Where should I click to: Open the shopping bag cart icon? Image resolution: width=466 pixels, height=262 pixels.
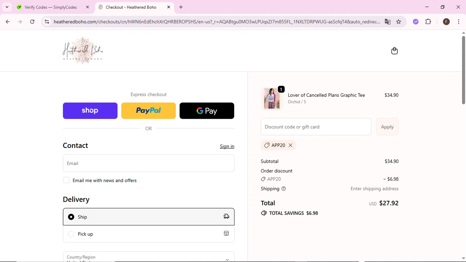[394, 51]
